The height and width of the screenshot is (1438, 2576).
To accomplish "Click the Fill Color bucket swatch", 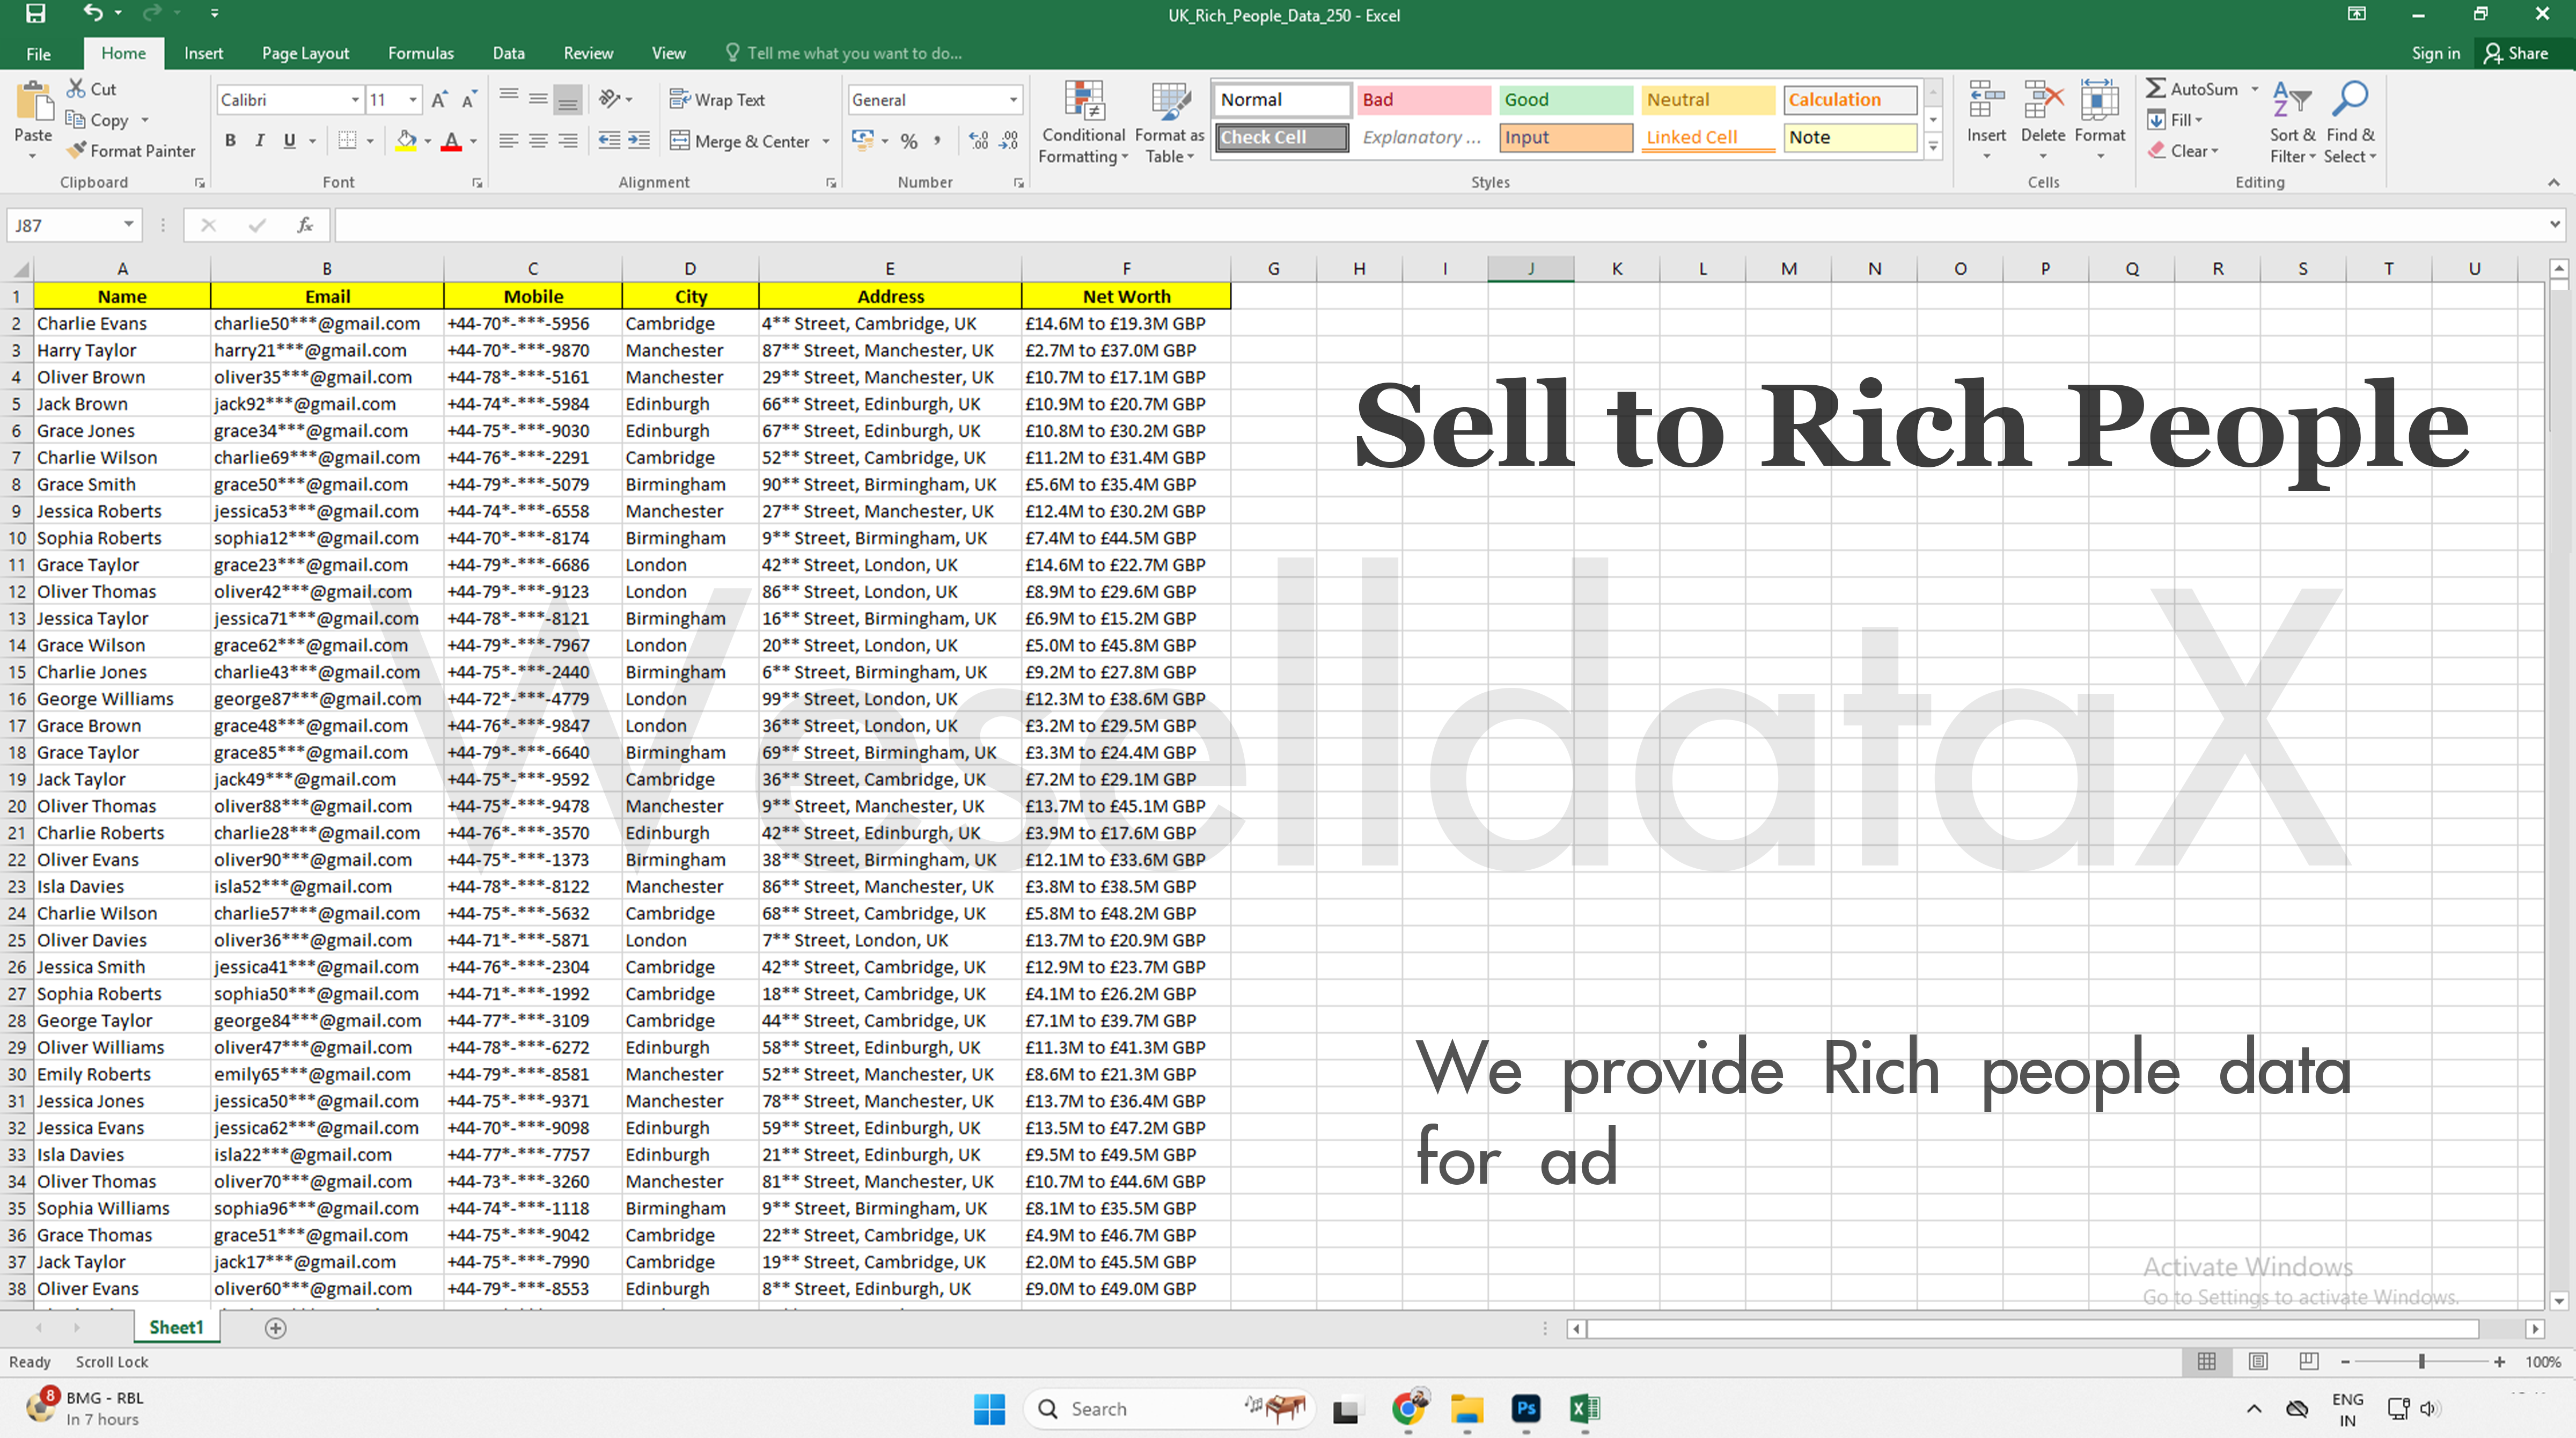I will tap(405, 141).
